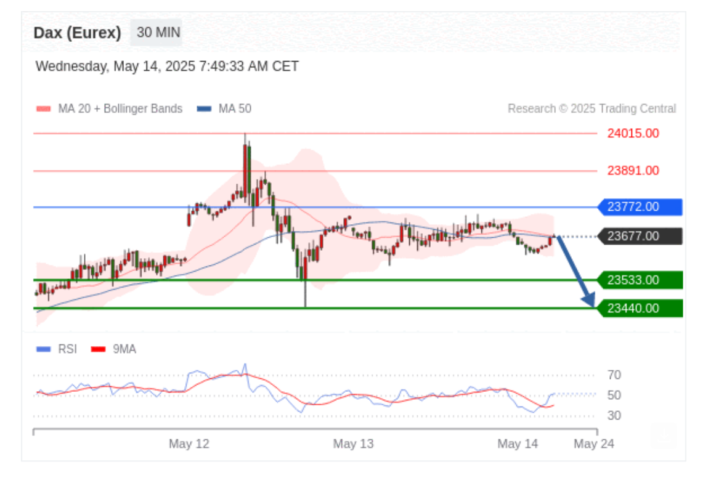This screenshot has height=483, width=703.
Task: Click the RSI axis value 70
Action: point(614,375)
